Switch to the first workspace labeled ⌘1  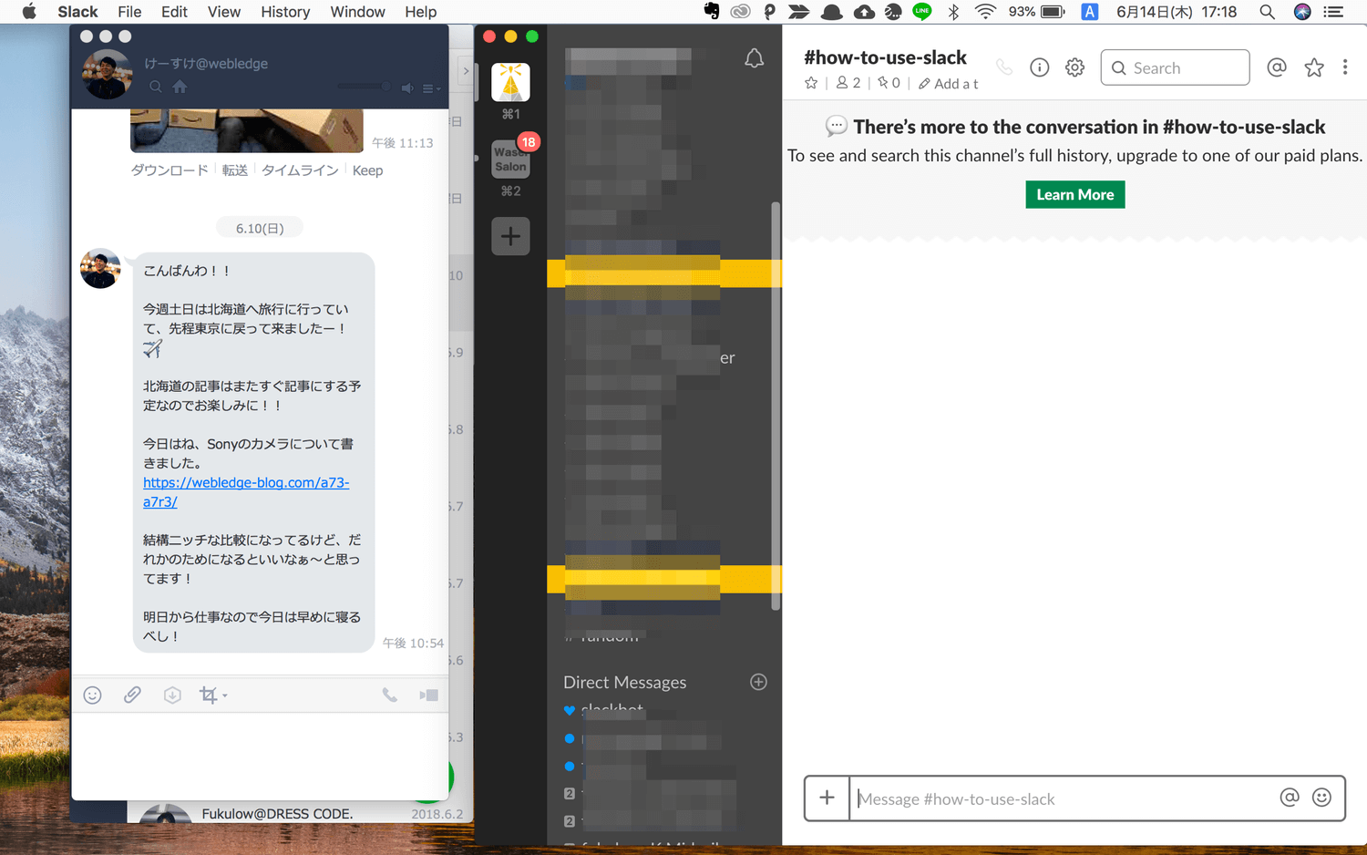point(510,82)
